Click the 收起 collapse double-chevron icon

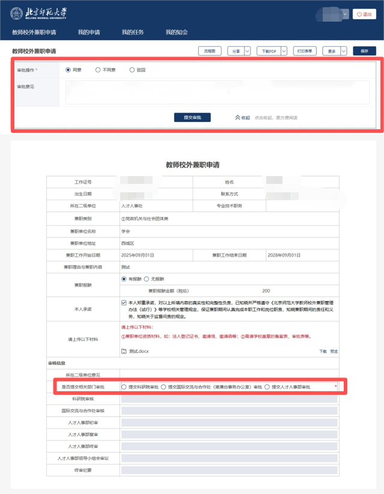[237, 118]
